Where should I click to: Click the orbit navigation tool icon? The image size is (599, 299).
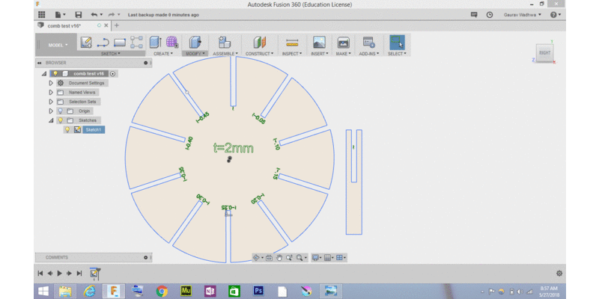point(257,258)
